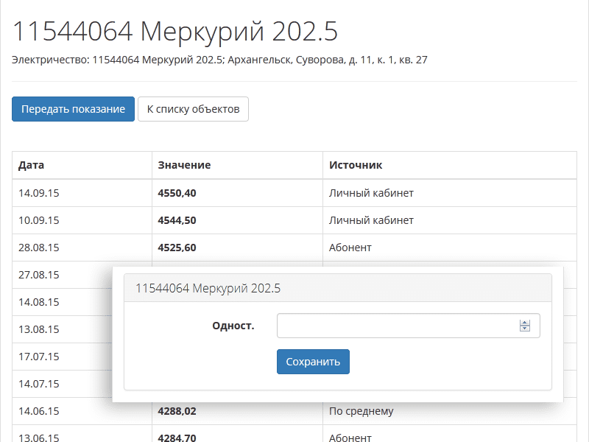Click Абонент in the 28.08.15 row
Viewport: 589px width, 442px height.
350,248
